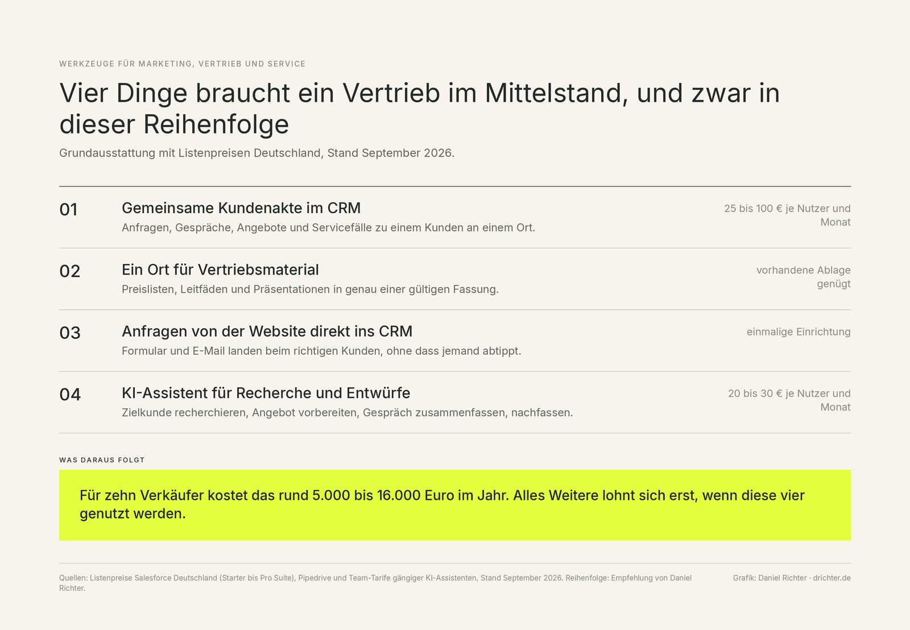
Task: Click the headline 'Vier Dinge braucht ein Vertrieb'
Action: [x=419, y=109]
